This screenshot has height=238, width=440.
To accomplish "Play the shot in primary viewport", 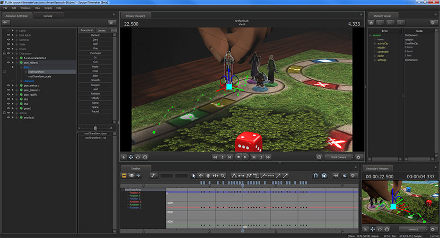I will [245, 157].
